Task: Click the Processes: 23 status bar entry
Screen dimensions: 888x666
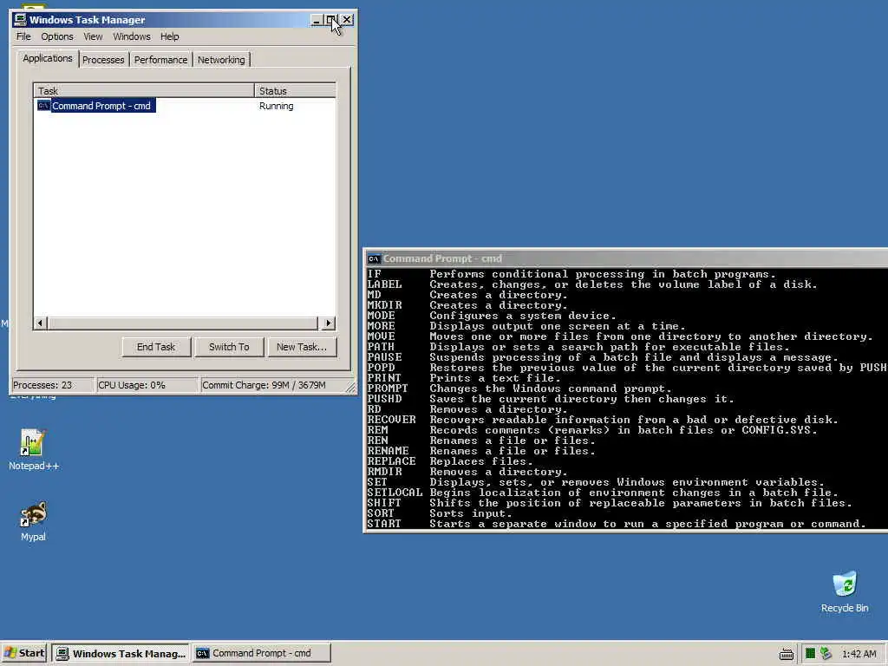Action: point(52,385)
